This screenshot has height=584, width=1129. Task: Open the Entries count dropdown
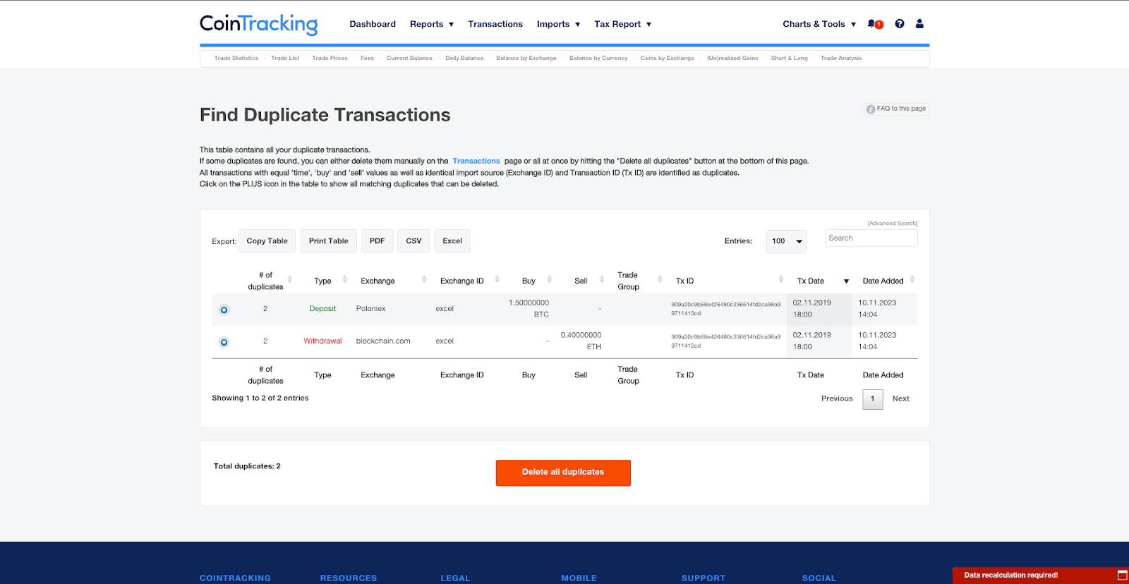point(786,241)
